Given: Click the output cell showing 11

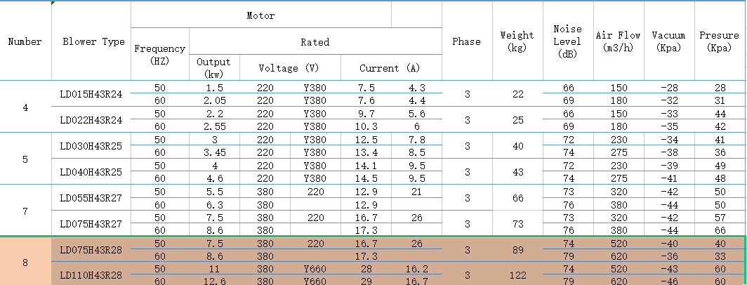Looking at the screenshot, I should tap(214, 269).
